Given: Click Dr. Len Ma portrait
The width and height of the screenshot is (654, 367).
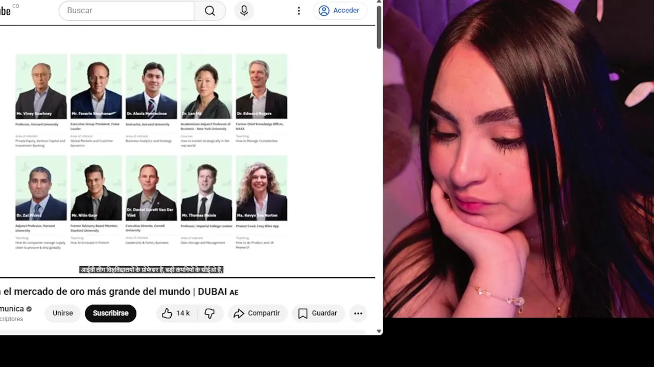Looking at the screenshot, I should [206, 87].
